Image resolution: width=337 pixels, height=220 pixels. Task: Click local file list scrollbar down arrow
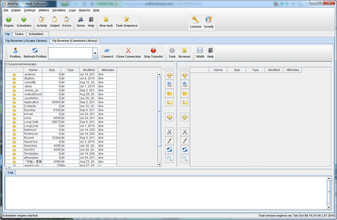pos(160,164)
